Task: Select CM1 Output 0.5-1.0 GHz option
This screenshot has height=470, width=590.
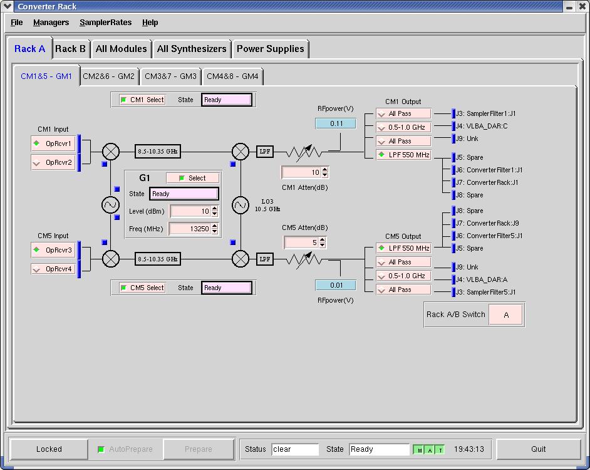Action: tap(403, 127)
